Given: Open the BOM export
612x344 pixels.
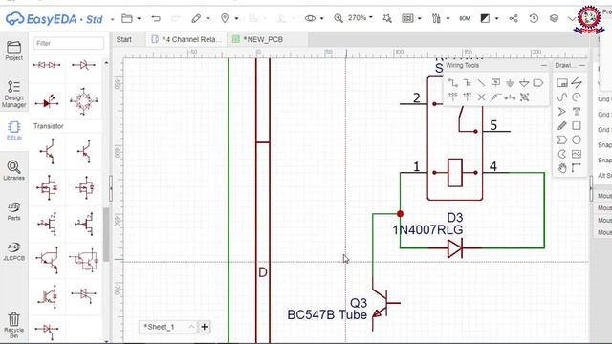Looking at the screenshot, I should coord(465,18).
